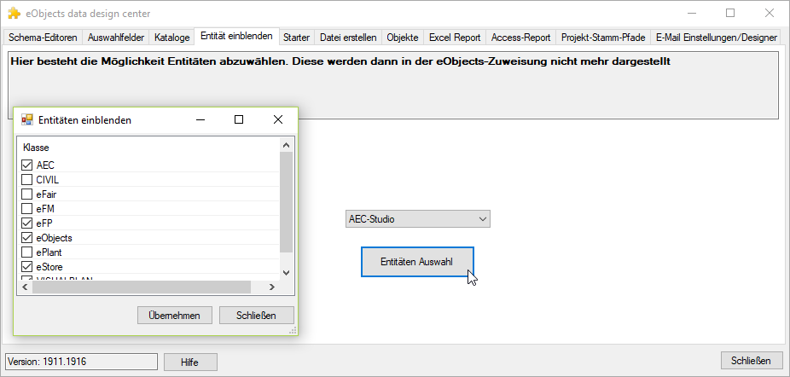Click the list's vertical scrollbar up arrow
This screenshot has width=790, height=377.
click(286, 145)
